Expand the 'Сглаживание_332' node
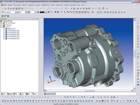The height and width of the screenshot is (105, 140). [4, 39]
